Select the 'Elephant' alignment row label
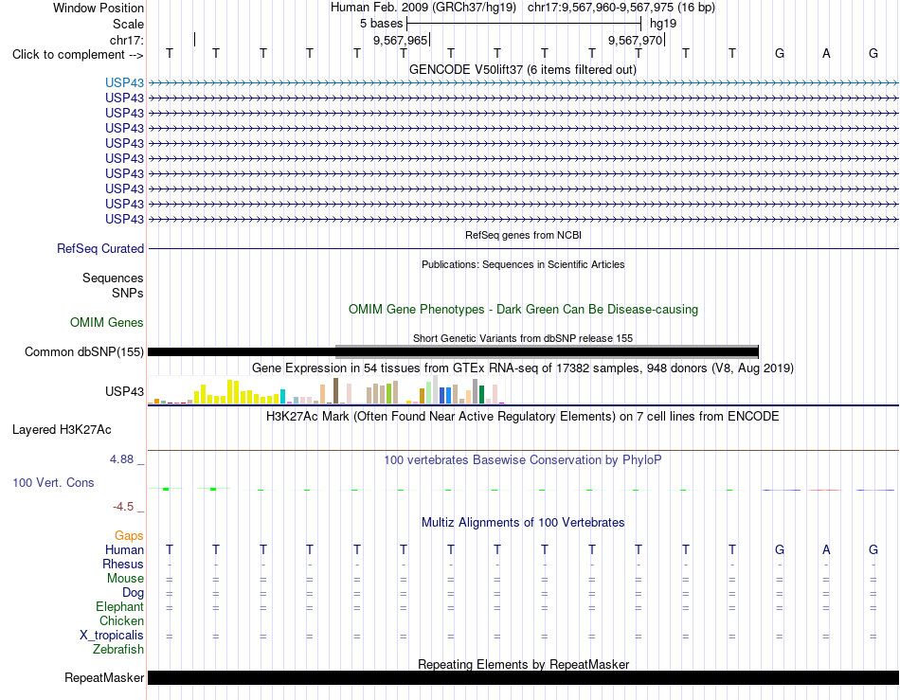Screen dimensions: 900x700 click(119, 606)
